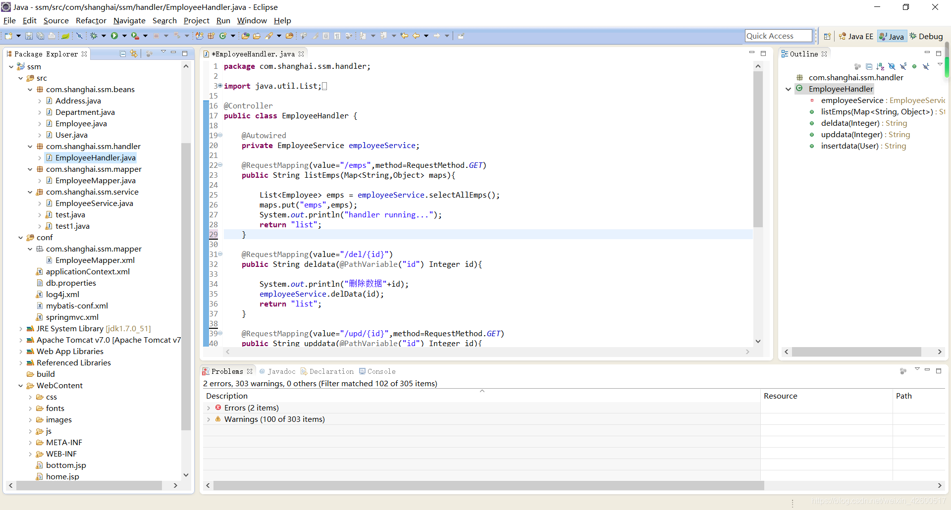Focus the Quick Access input field
The image size is (951, 510).
click(779, 36)
